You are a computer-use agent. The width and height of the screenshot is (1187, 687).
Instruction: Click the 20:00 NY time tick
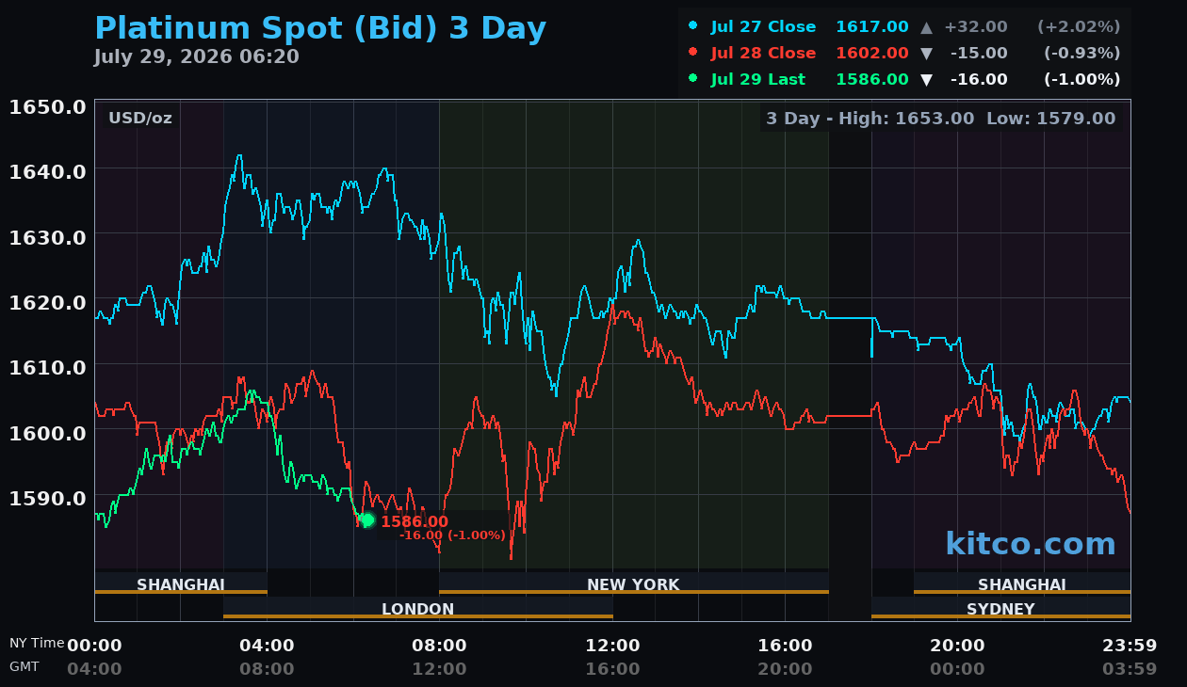point(957,646)
